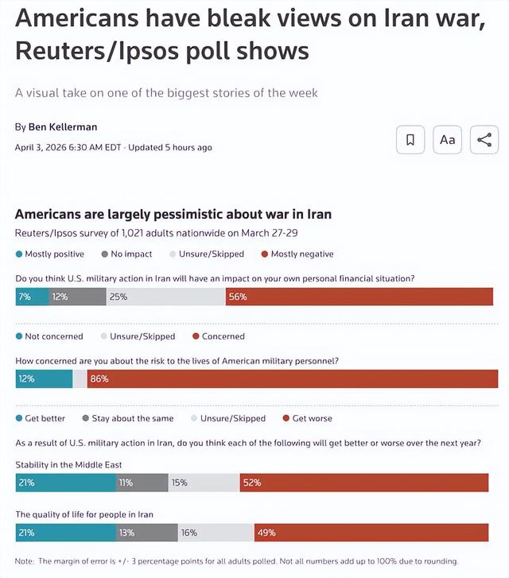Click the teal 'Get better' legend dot
Screen dimensions: 509x578
[x=19, y=418]
